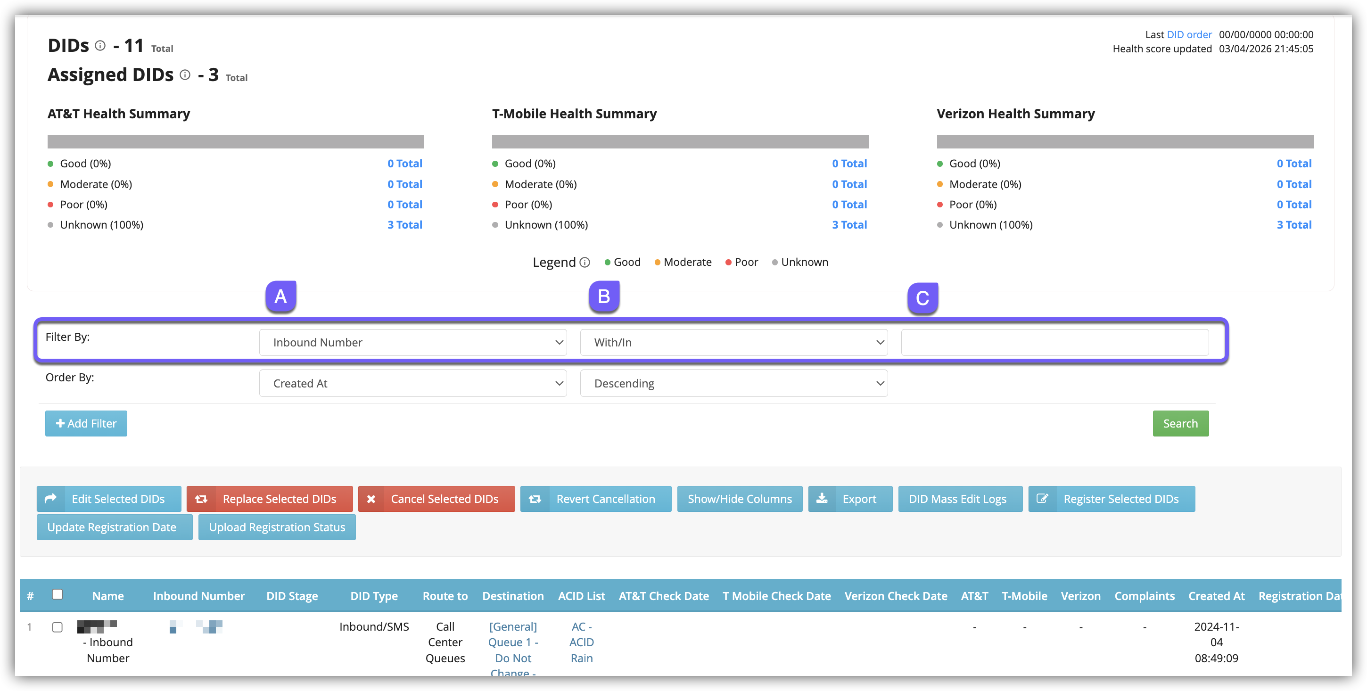Click the info icon next to DIDs
The height and width of the screenshot is (691, 1367).
100,46
